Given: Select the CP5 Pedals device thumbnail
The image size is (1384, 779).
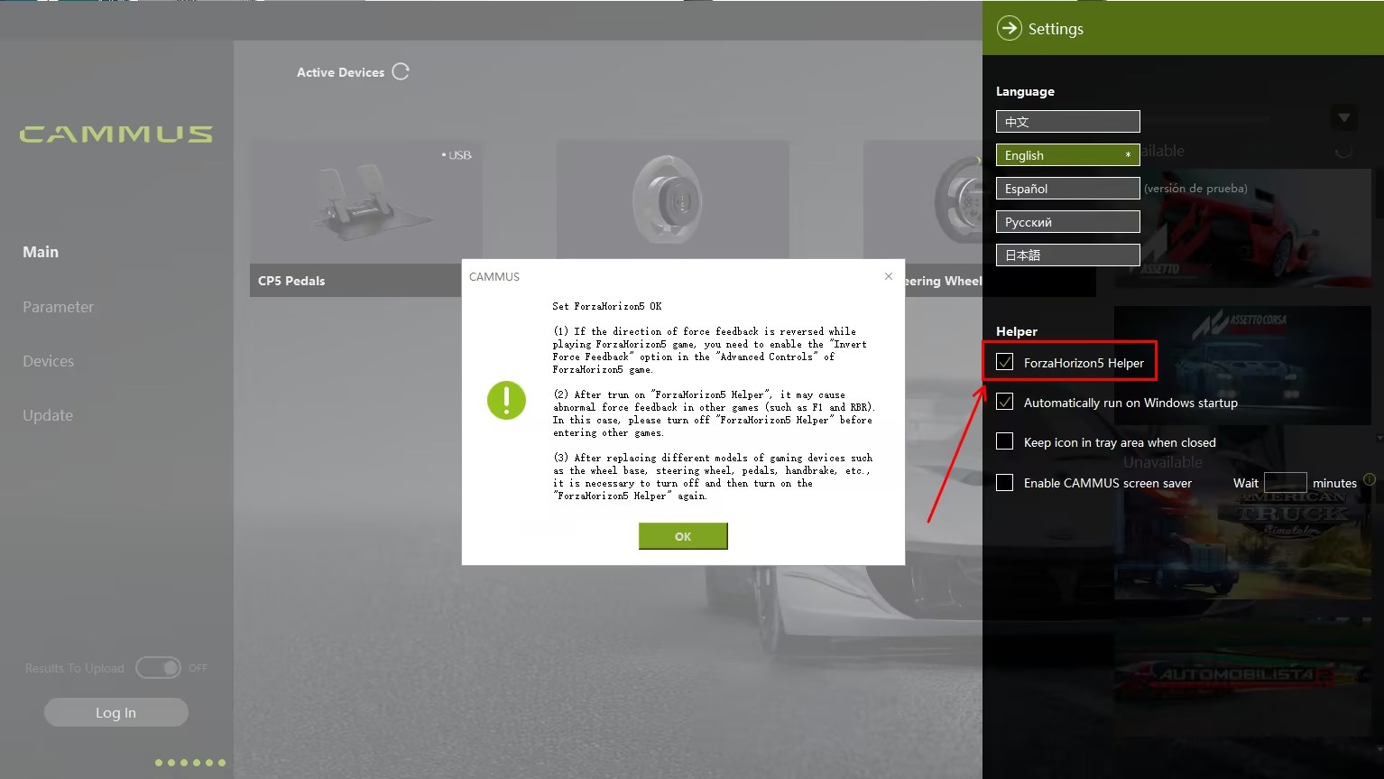Looking at the screenshot, I should (365, 201).
